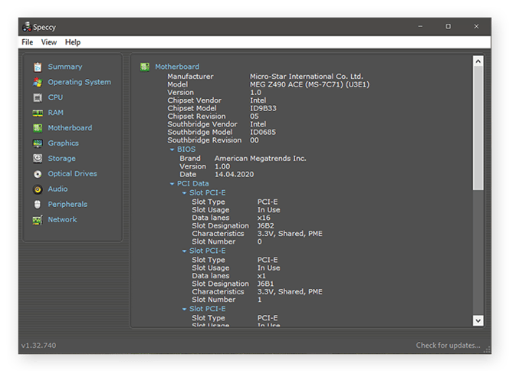Click the Network card icon
Screen dimensions: 509x371
click(x=38, y=220)
